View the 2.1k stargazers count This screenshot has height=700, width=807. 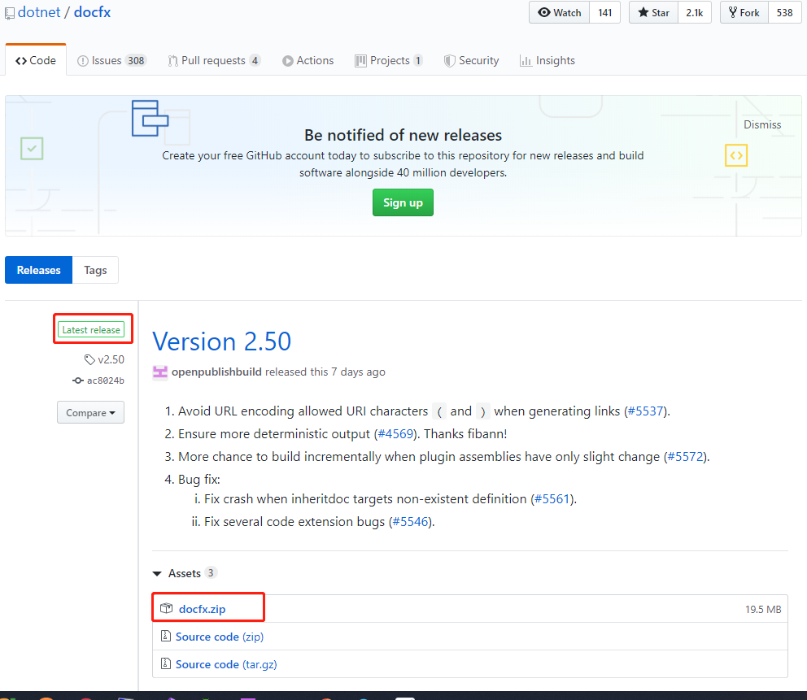694,12
